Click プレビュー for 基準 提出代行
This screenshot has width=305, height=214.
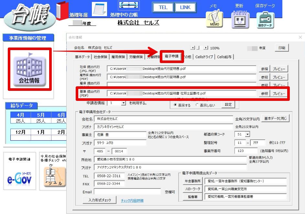tap(279, 93)
